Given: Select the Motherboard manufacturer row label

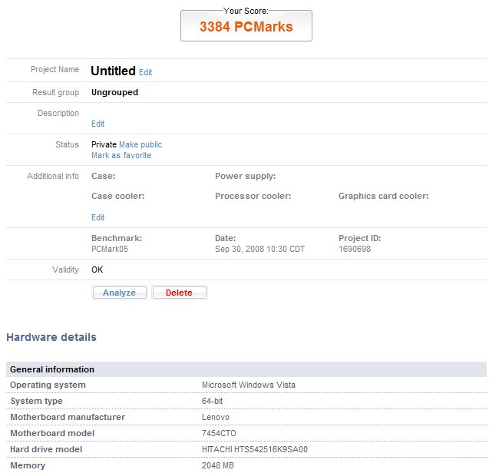Looking at the screenshot, I should point(68,417).
